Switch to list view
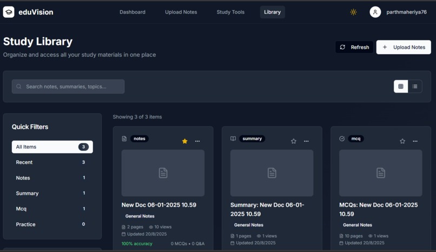 point(415,87)
